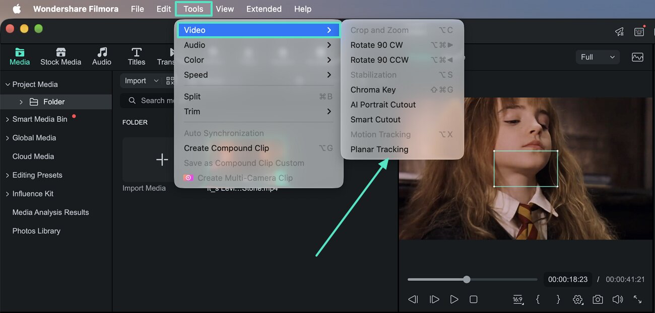Screen dimensions: 655x313
Task: Change the 16:9 aspect ratio
Action: 517,299
